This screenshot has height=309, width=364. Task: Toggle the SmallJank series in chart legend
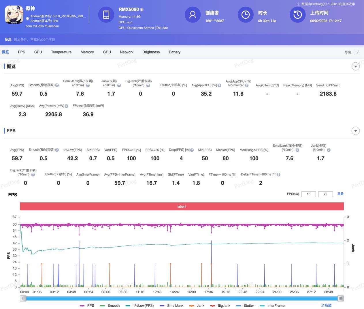171,306
